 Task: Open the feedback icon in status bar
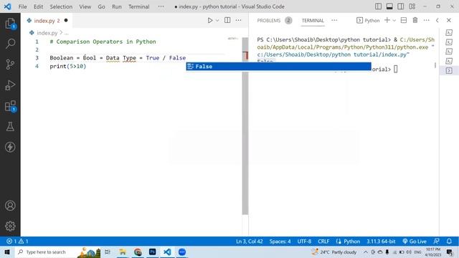[437, 242]
